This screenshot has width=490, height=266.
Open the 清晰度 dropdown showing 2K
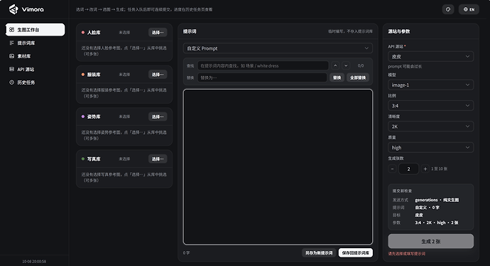(430, 127)
